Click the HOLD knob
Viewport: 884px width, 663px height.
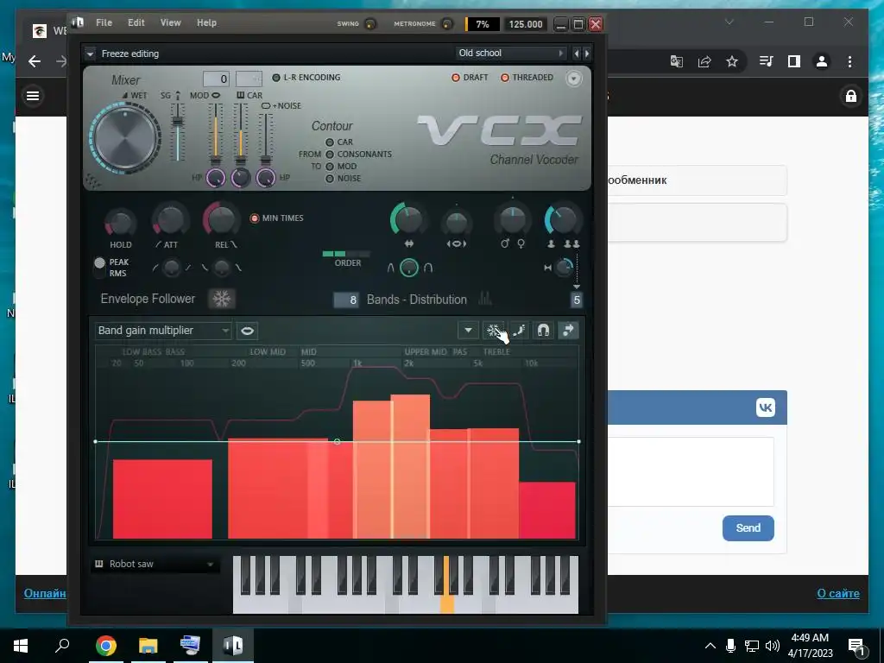[120, 223]
